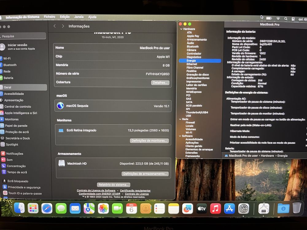Launch Safari from the Dock

coord(47,209)
